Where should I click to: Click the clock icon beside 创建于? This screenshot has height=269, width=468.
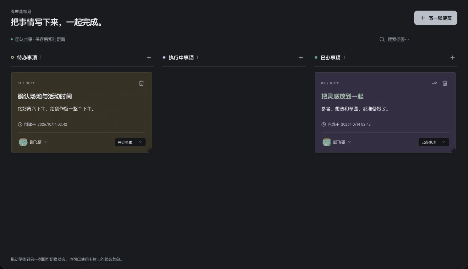click(x=20, y=125)
